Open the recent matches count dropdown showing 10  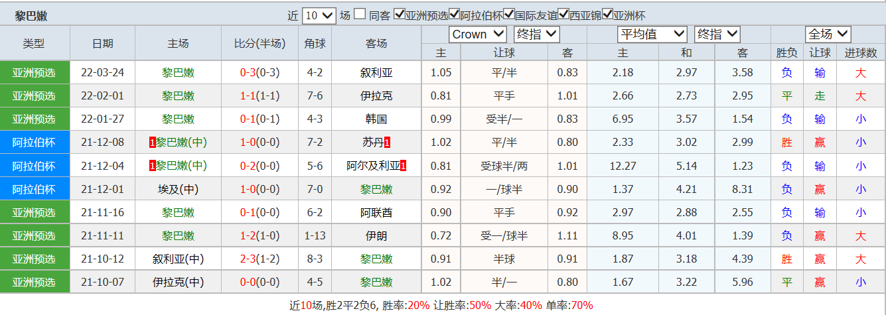319,15
